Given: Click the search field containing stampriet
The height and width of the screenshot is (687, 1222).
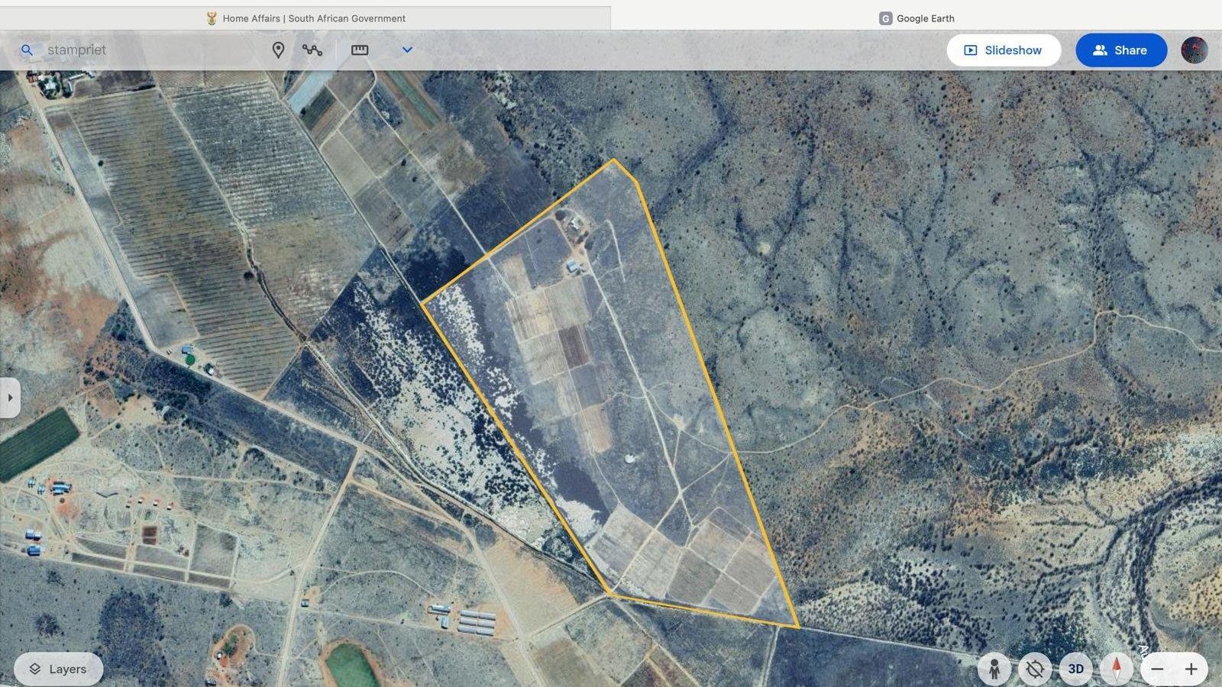Looking at the screenshot, I should pyautogui.click(x=145, y=50).
